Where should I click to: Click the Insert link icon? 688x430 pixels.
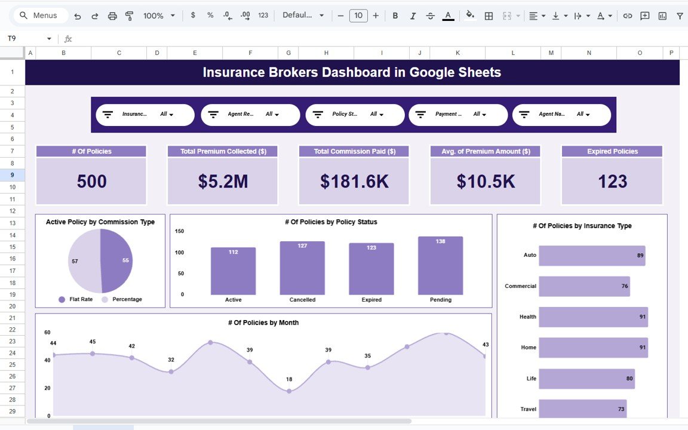628,16
